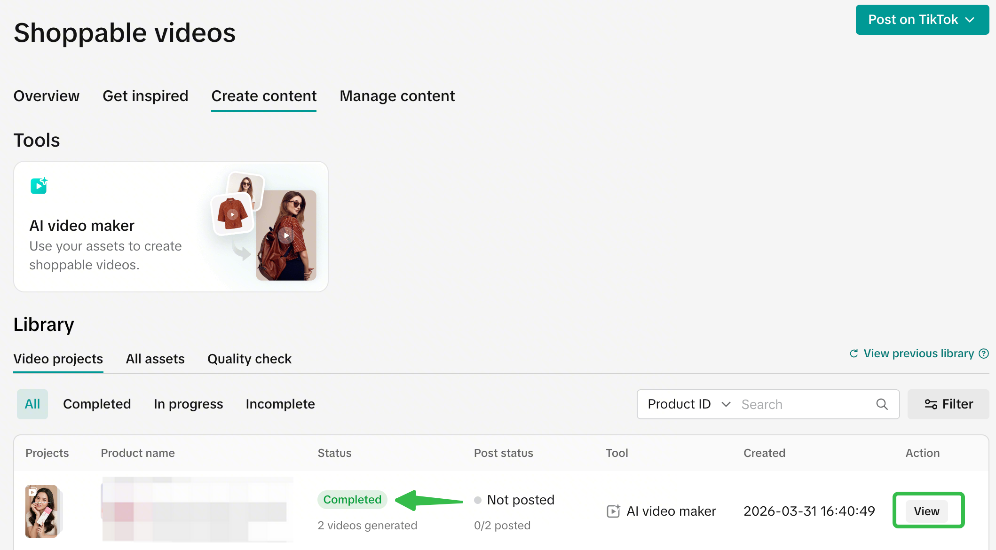The height and width of the screenshot is (550, 996).
Task: Switch to the Get inspired tab
Action: pyautogui.click(x=145, y=96)
